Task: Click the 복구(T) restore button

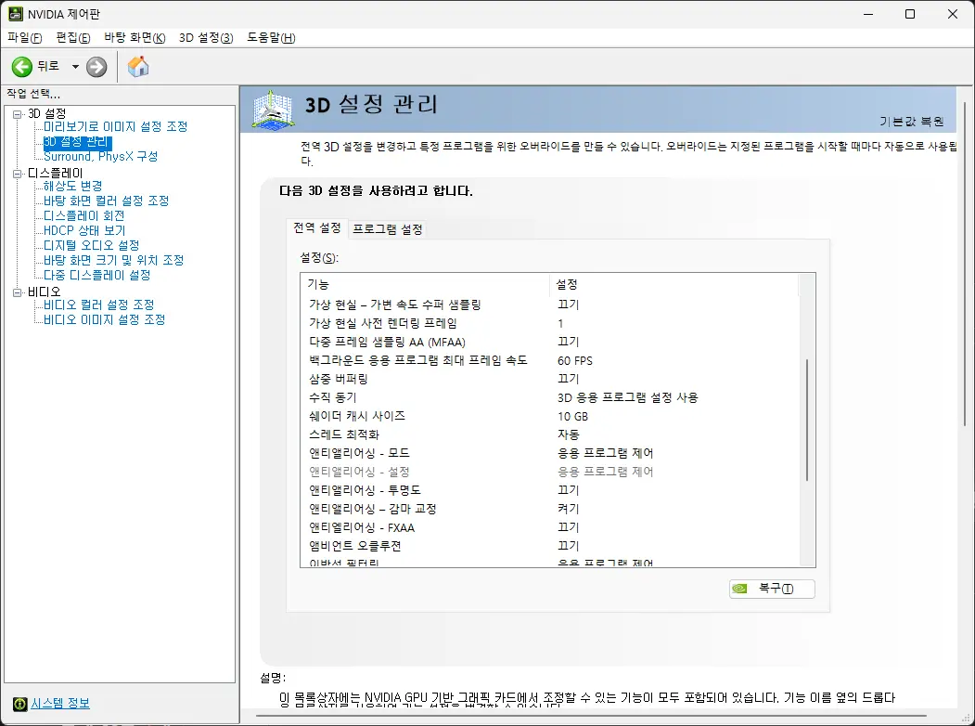Action: [772, 589]
